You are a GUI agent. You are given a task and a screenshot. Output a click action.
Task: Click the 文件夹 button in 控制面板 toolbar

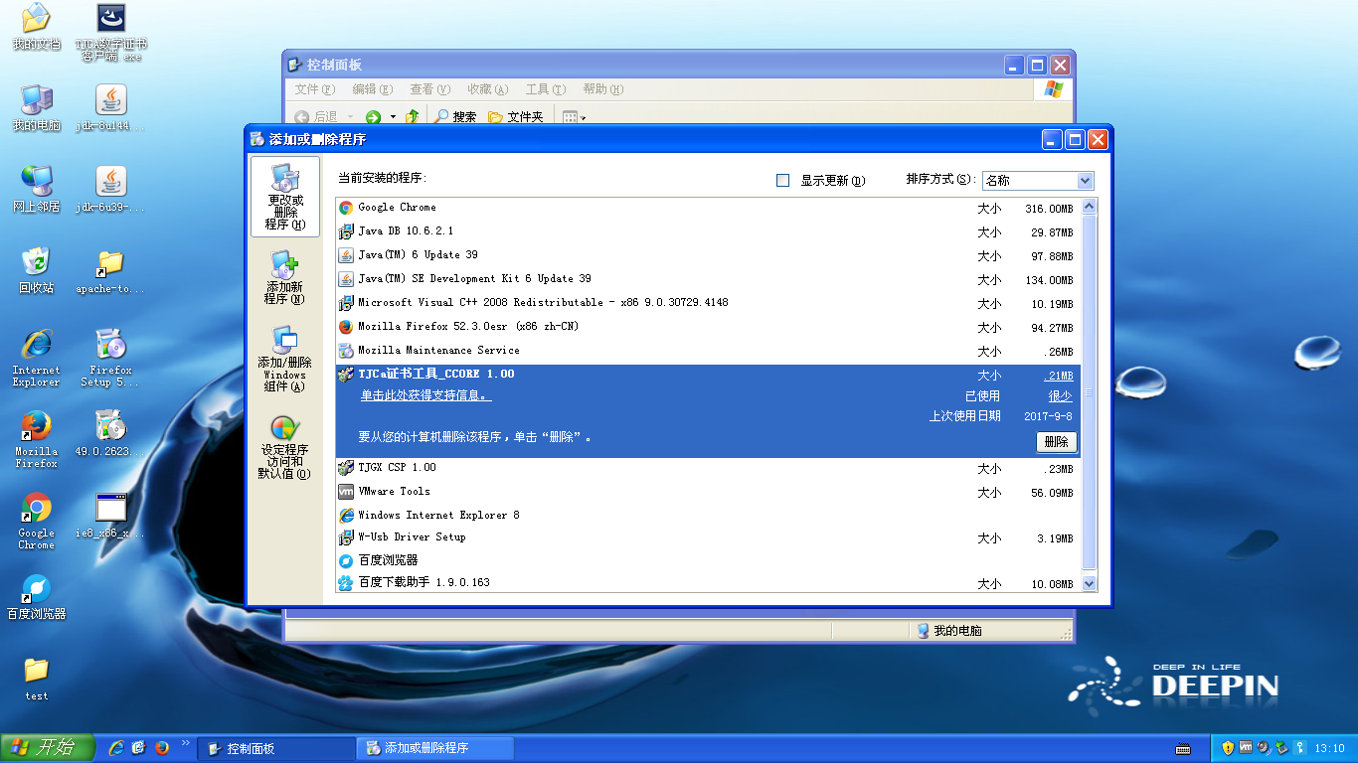[x=515, y=117]
